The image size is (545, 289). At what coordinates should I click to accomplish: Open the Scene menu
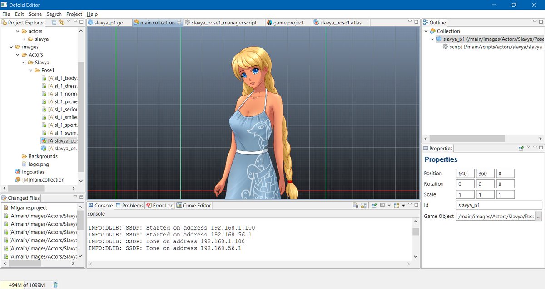(x=35, y=14)
